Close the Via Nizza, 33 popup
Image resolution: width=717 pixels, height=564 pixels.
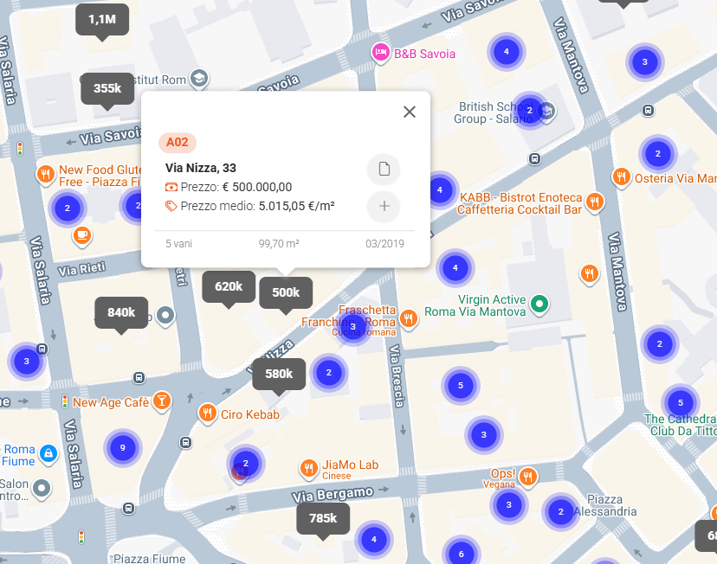410,112
